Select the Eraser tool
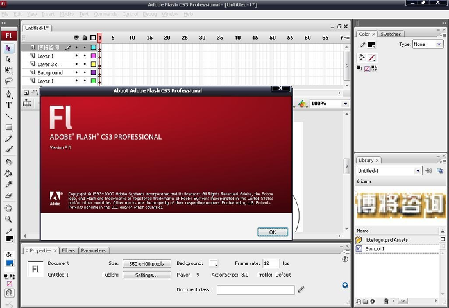The image size is (449, 308). 9,195
